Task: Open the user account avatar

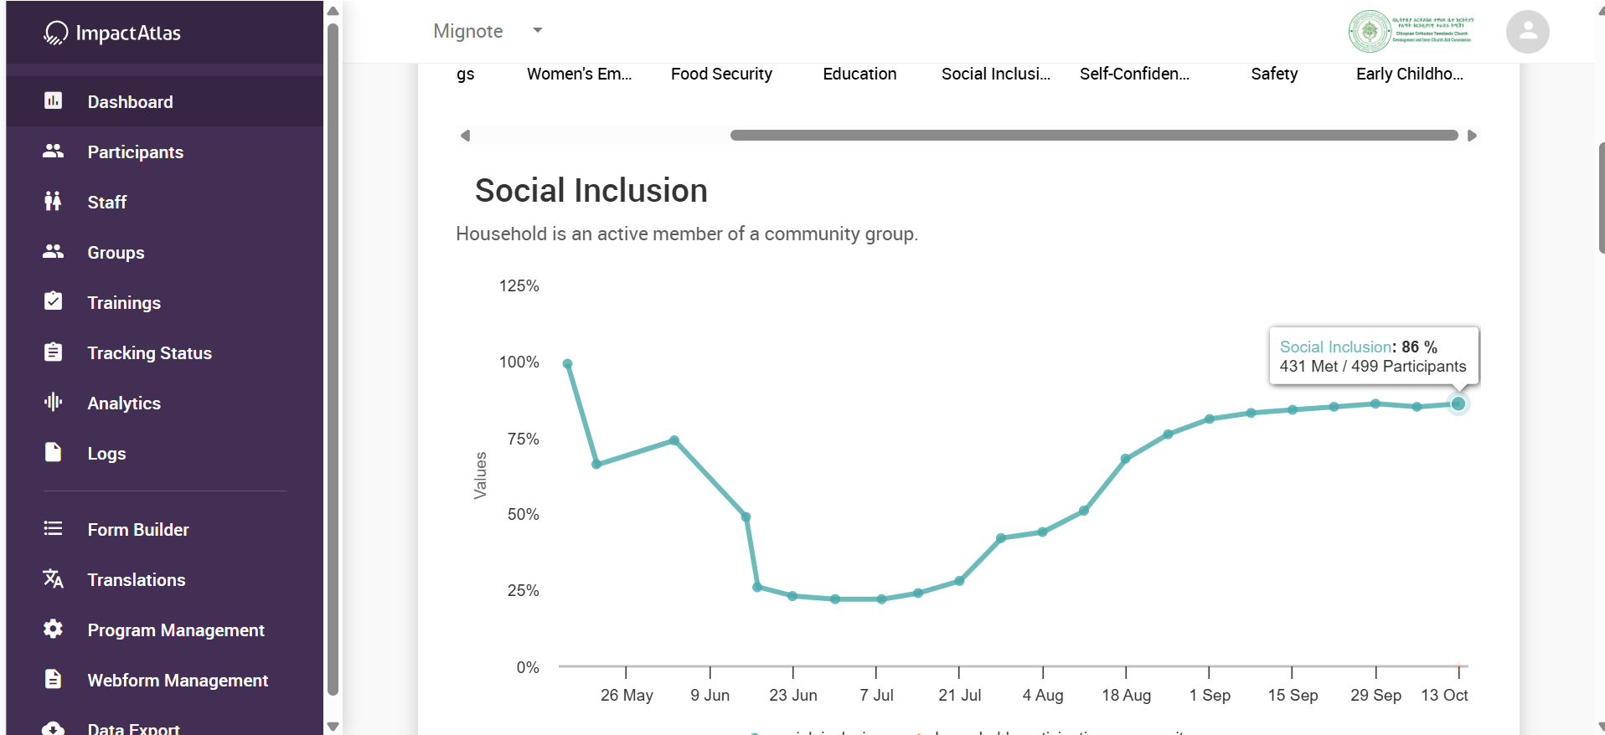Action: click(1527, 32)
